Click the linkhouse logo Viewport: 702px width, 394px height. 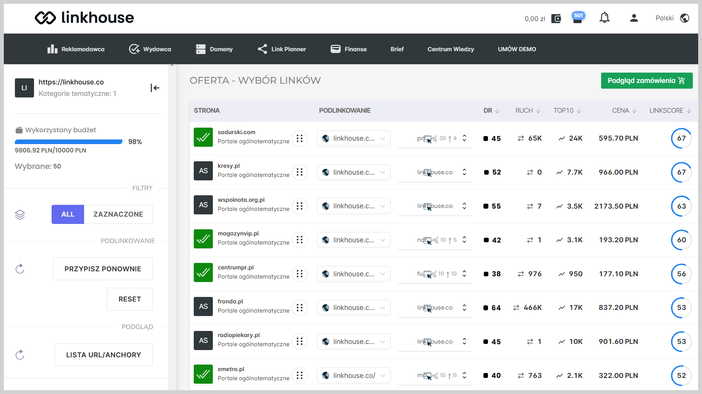tap(84, 18)
